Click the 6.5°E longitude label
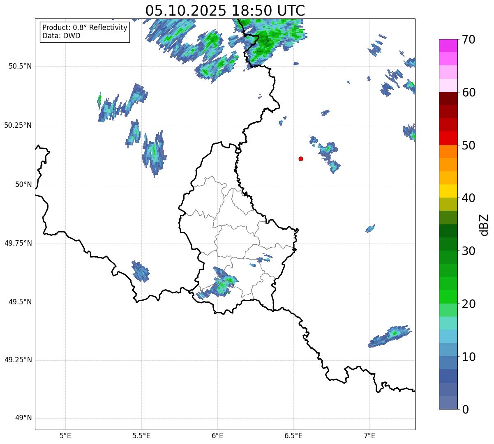The image size is (494, 444). coord(293,435)
